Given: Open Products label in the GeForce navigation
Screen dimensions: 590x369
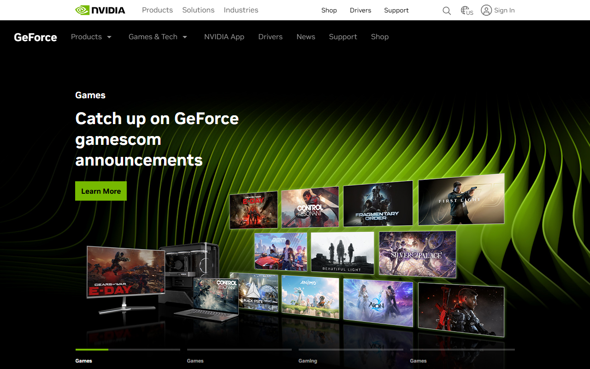Looking at the screenshot, I should pyautogui.click(x=86, y=37).
